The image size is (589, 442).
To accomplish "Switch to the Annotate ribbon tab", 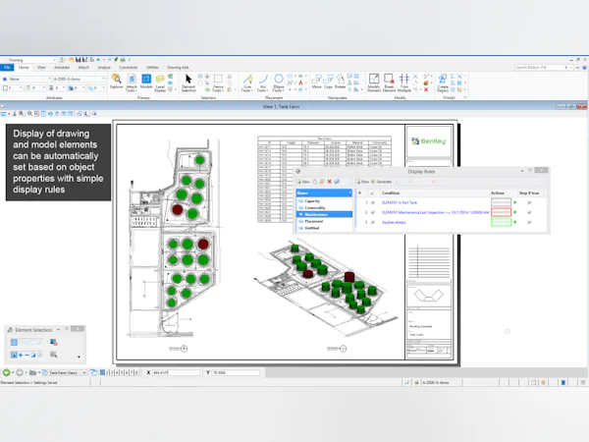I will [62, 68].
